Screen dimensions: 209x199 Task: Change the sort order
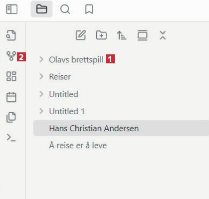[x=122, y=35]
